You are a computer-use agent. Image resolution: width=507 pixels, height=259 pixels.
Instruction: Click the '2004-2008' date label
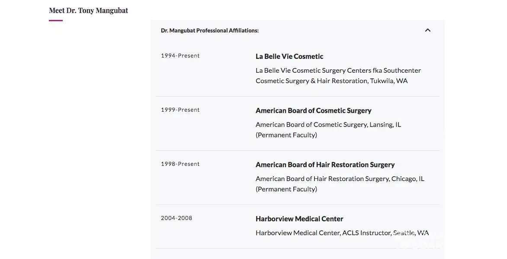(x=176, y=218)
